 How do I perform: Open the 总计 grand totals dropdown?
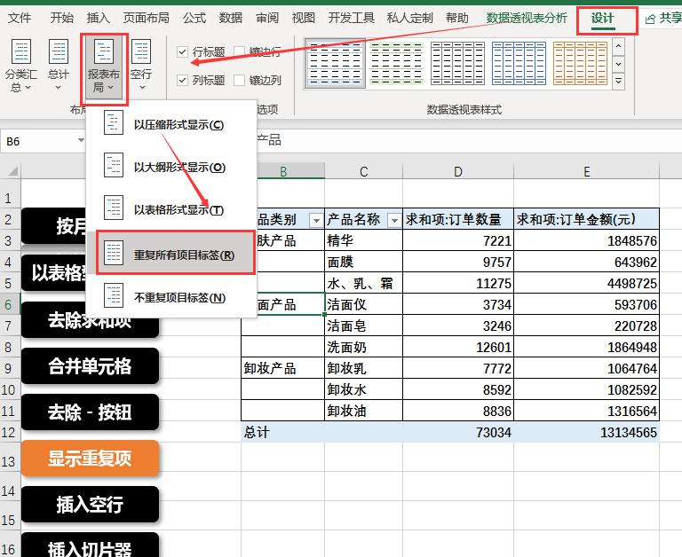pos(59,65)
